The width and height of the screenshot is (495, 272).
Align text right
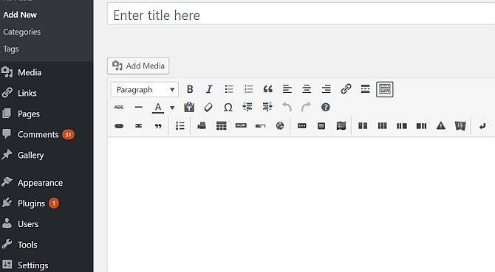tap(326, 89)
